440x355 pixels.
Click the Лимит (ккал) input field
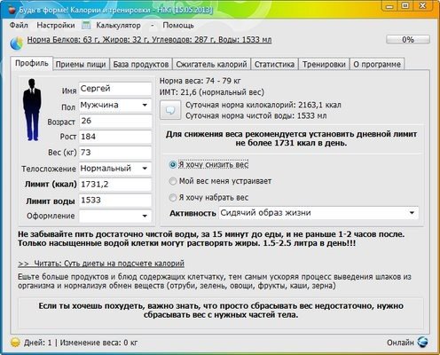(x=115, y=185)
